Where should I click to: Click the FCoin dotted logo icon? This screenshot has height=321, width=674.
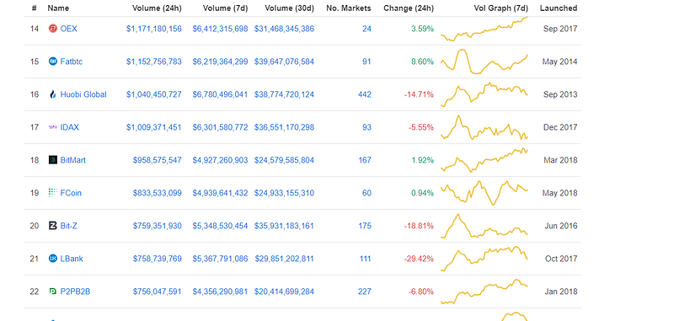[53, 193]
